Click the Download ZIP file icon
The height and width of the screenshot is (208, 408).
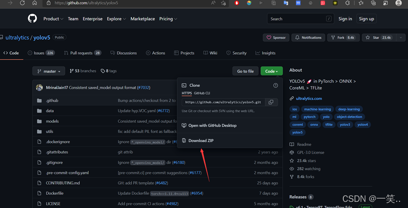(184, 141)
